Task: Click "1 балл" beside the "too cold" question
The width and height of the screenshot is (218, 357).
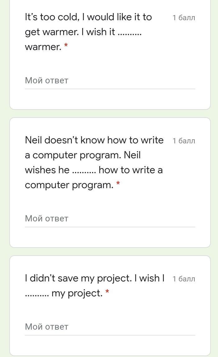Action: [x=184, y=18]
